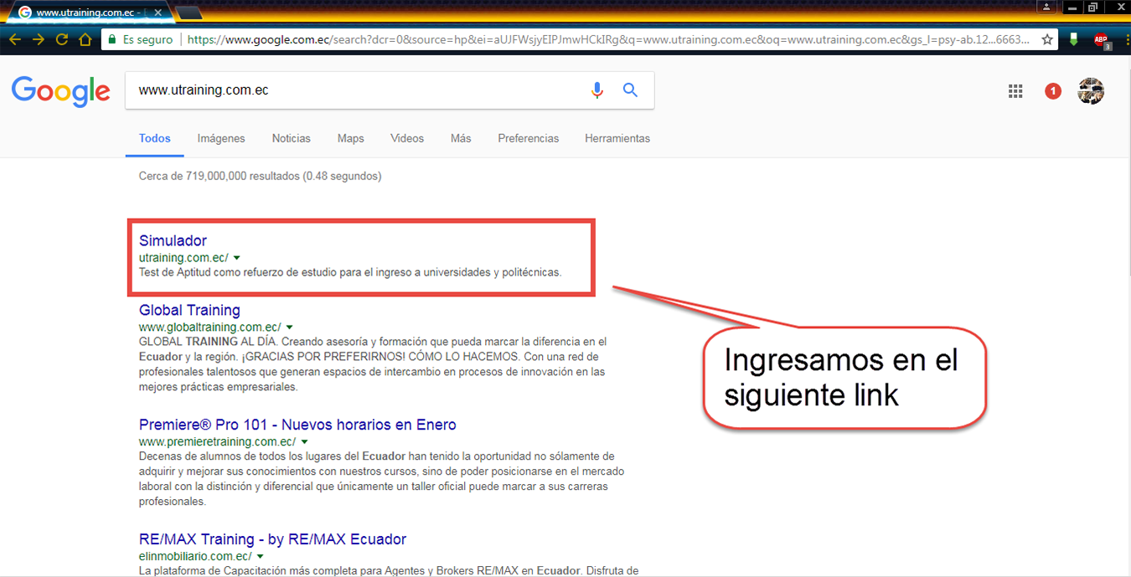
Task: Switch to the Imágenes tab
Action: click(x=221, y=138)
